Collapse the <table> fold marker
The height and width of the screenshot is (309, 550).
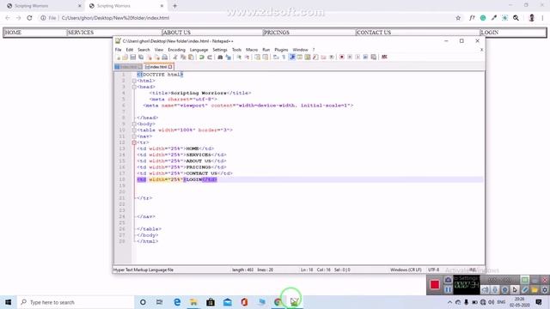tap(134, 130)
